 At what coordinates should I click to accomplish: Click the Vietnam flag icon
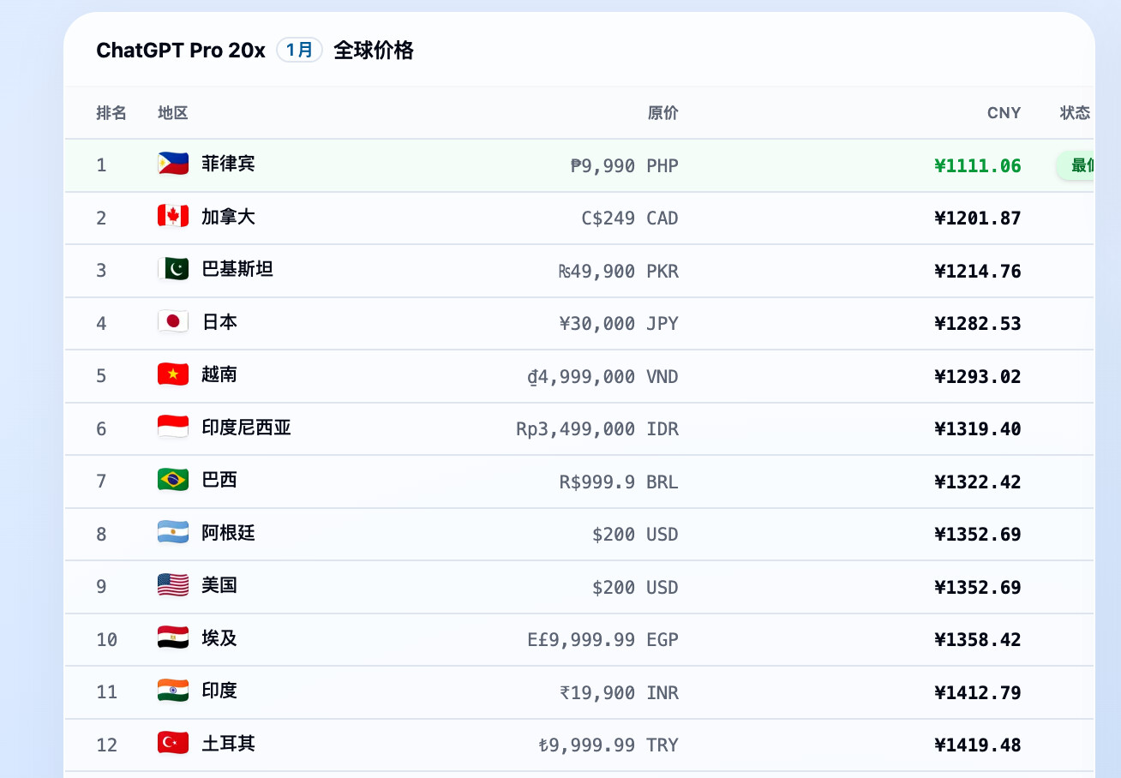[x=173, y=374]
